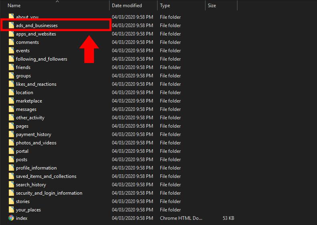Viewport: 317px width, 225px height.
Task: Click the pages folder icon
Action: [x=11, y=126]
